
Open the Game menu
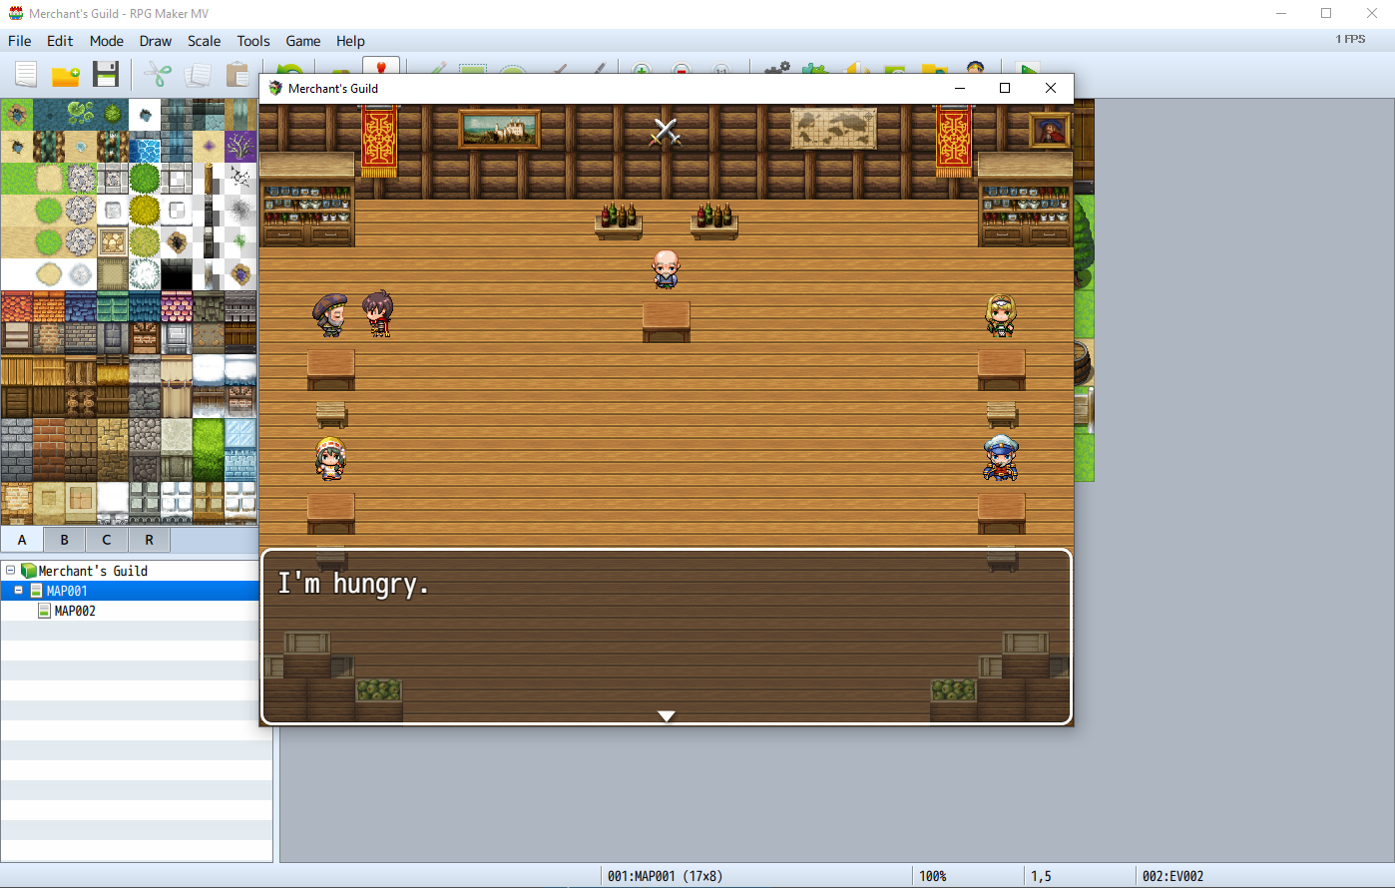click(x=302, y=41)
